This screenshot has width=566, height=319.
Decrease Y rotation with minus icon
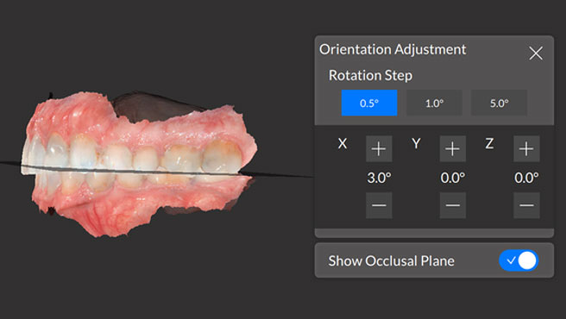pos(453,205)
